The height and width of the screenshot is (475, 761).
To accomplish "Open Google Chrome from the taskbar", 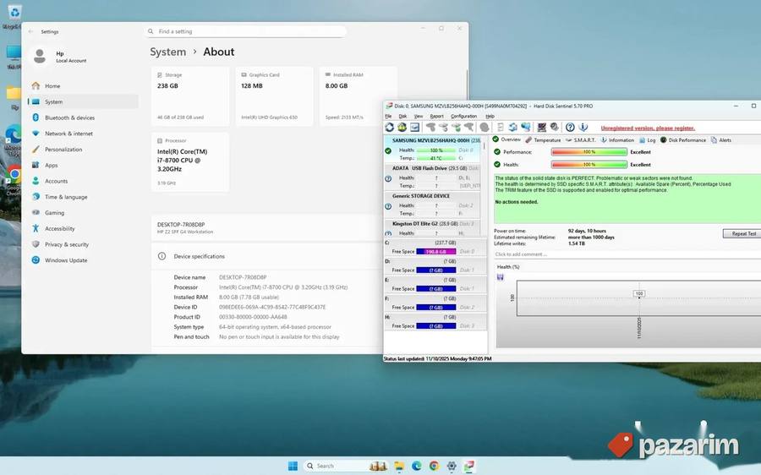I will point(434,466).
